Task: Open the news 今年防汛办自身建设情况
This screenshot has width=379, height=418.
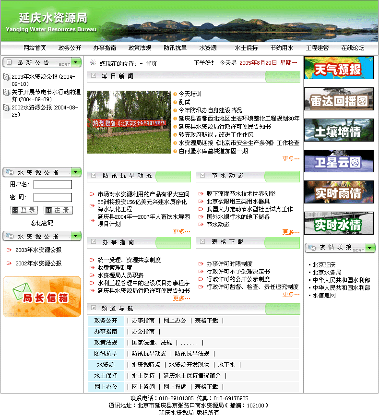Action: [210, 110]
